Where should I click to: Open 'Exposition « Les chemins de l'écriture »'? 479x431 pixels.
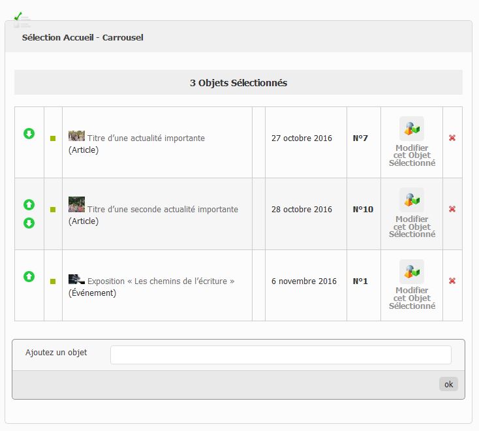[161, 281]
